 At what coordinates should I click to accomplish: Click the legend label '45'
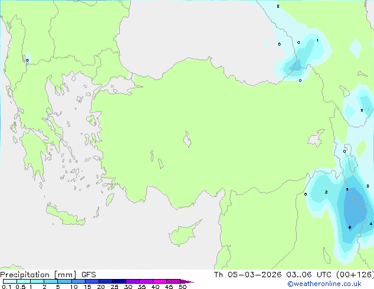click(x=169, y=287)
